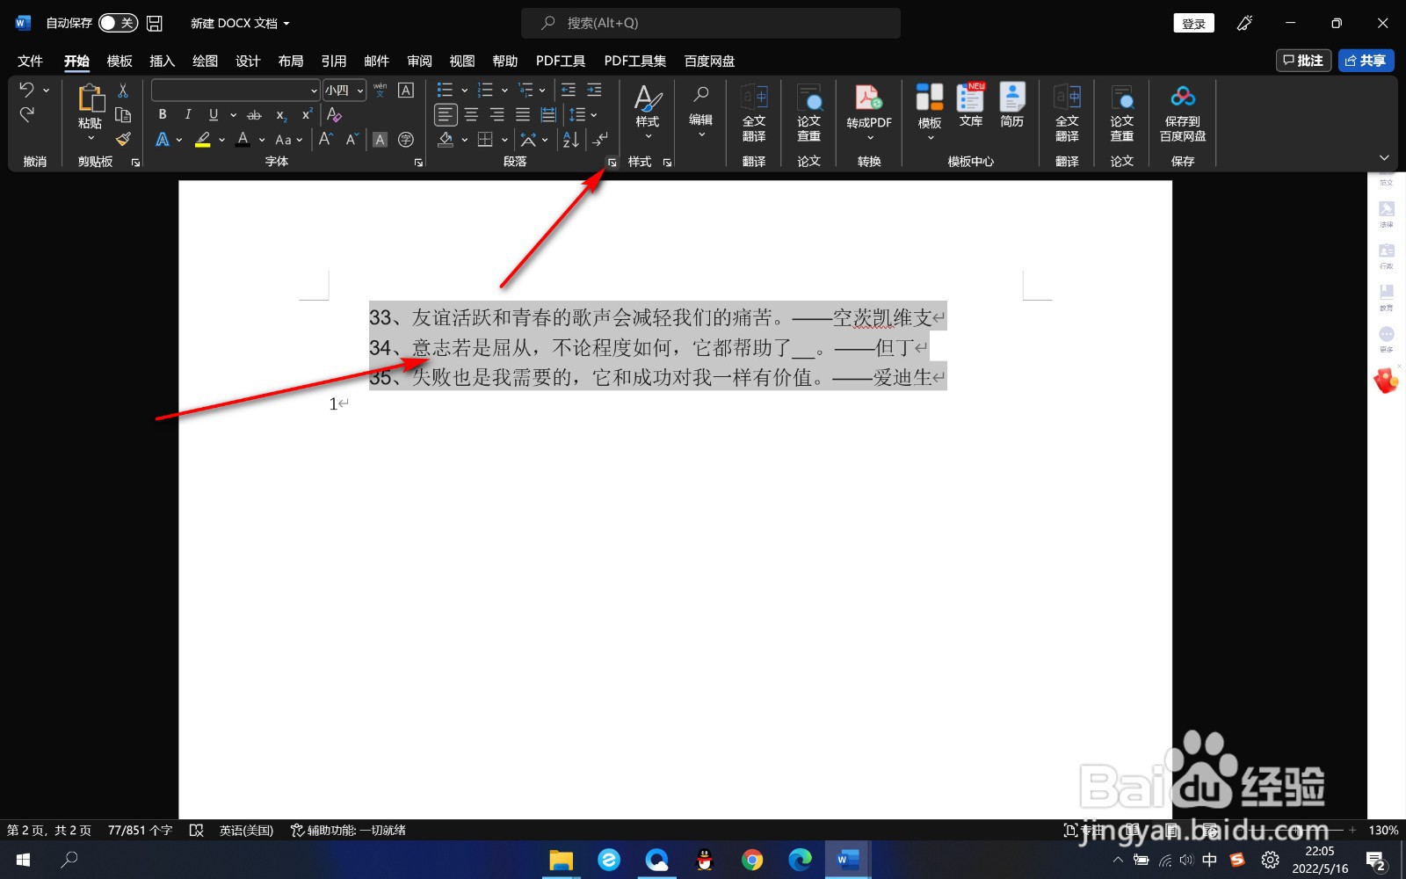Click the Copy icon in clipboard group
Image resolution: width=1406 pixels, height=879 pixels.
(x=123, y=115)
